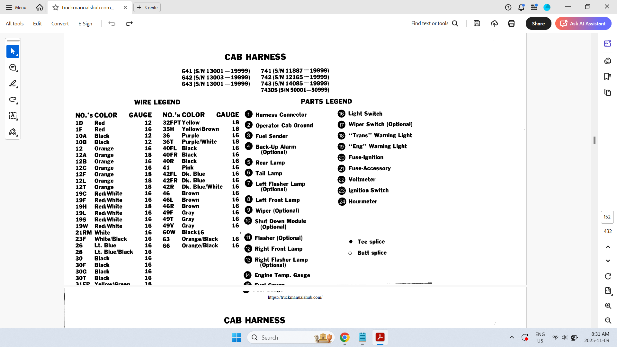Open Google Chrome from taskbar
Viewport: 617px width, 347px height.
tap(344, 337)
